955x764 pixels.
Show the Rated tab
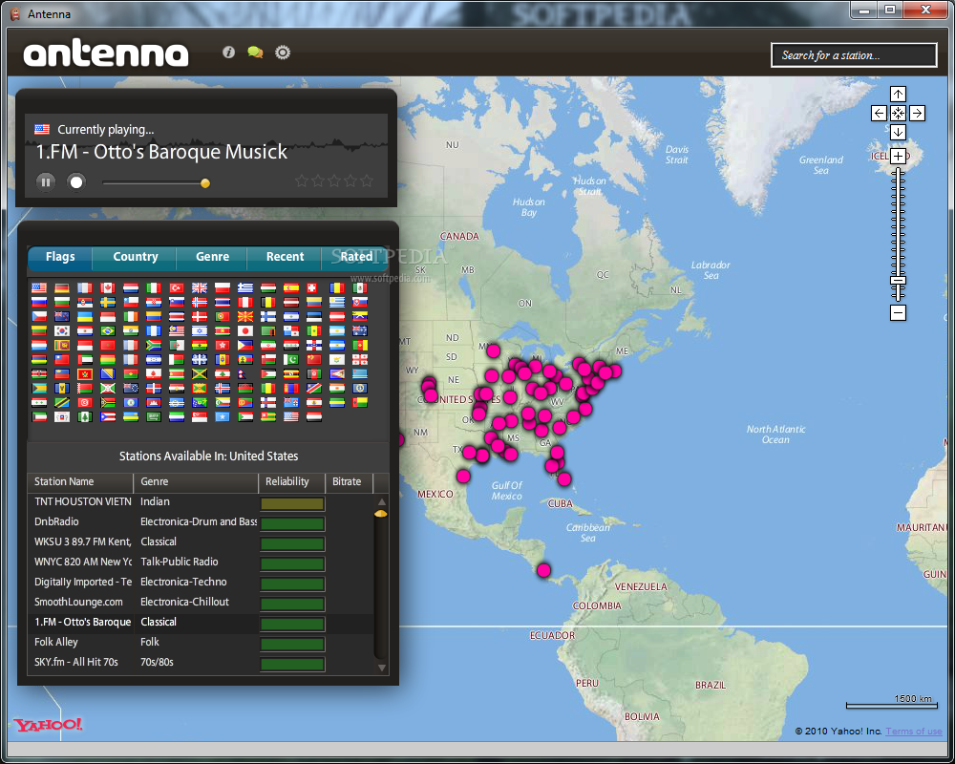(356, 257)
